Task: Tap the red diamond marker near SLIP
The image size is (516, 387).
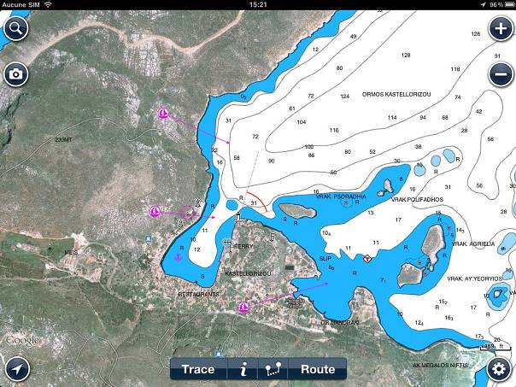Action: coord(367,258)
